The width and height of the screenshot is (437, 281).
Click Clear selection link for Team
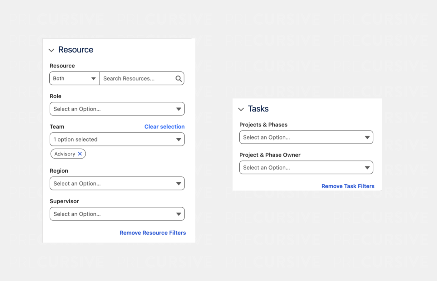pos(164,126)
